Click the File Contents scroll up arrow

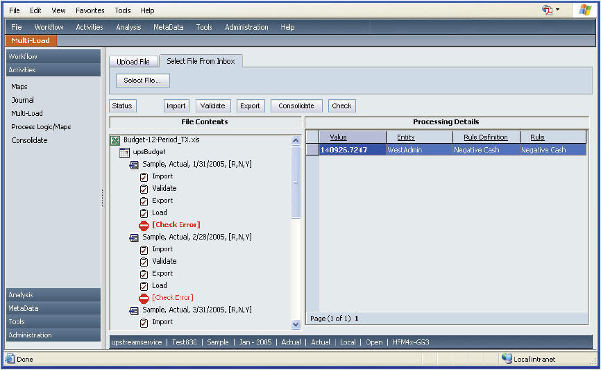pyautogui.click(x=296, y=141)
